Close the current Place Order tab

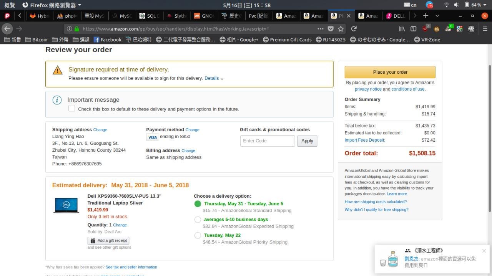pos(349,16)
